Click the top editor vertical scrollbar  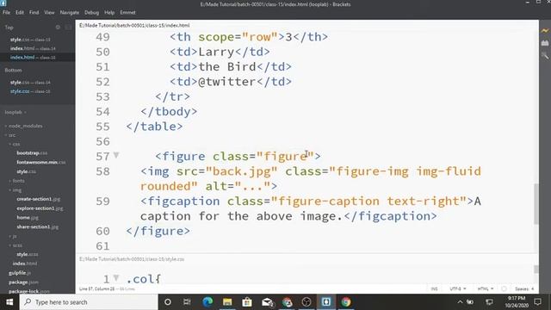(x=536, y=203)
